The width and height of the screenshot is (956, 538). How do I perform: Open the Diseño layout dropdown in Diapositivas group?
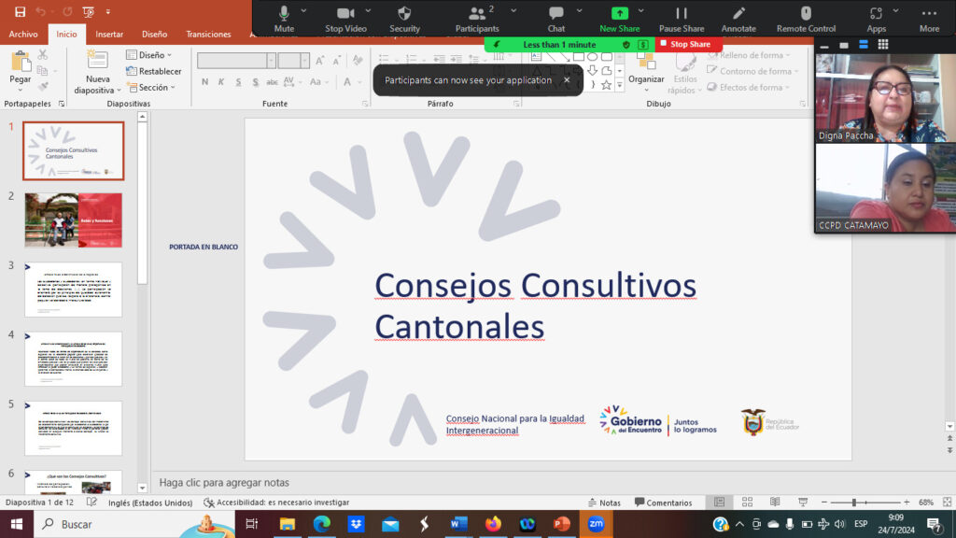(x=148, y=55)
